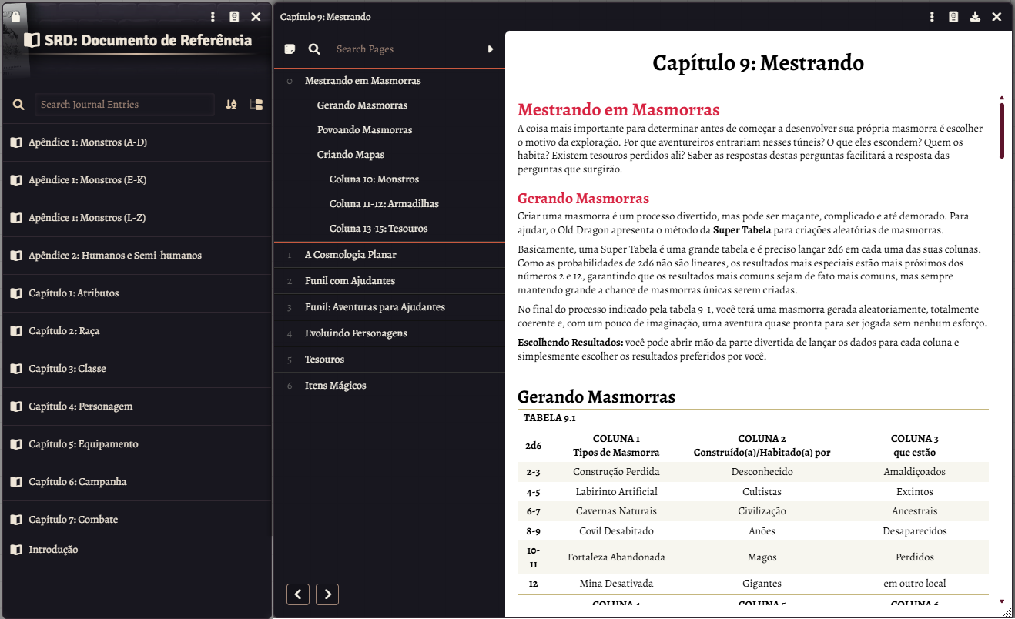Click the lock icon on SRD compendium

pos(15,17)
